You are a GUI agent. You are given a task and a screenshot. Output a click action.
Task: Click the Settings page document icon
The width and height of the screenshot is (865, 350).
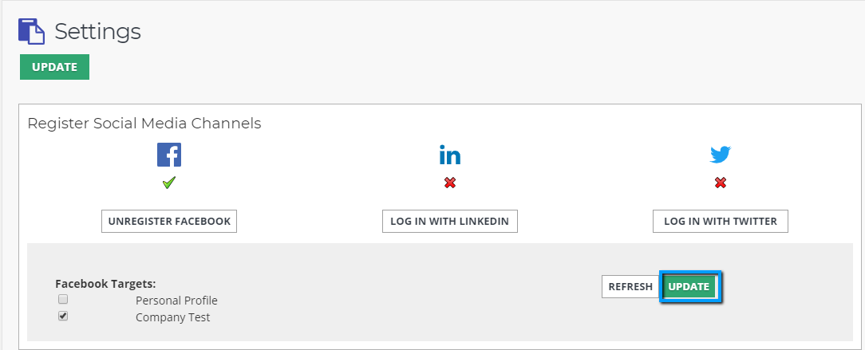point(31,31)
